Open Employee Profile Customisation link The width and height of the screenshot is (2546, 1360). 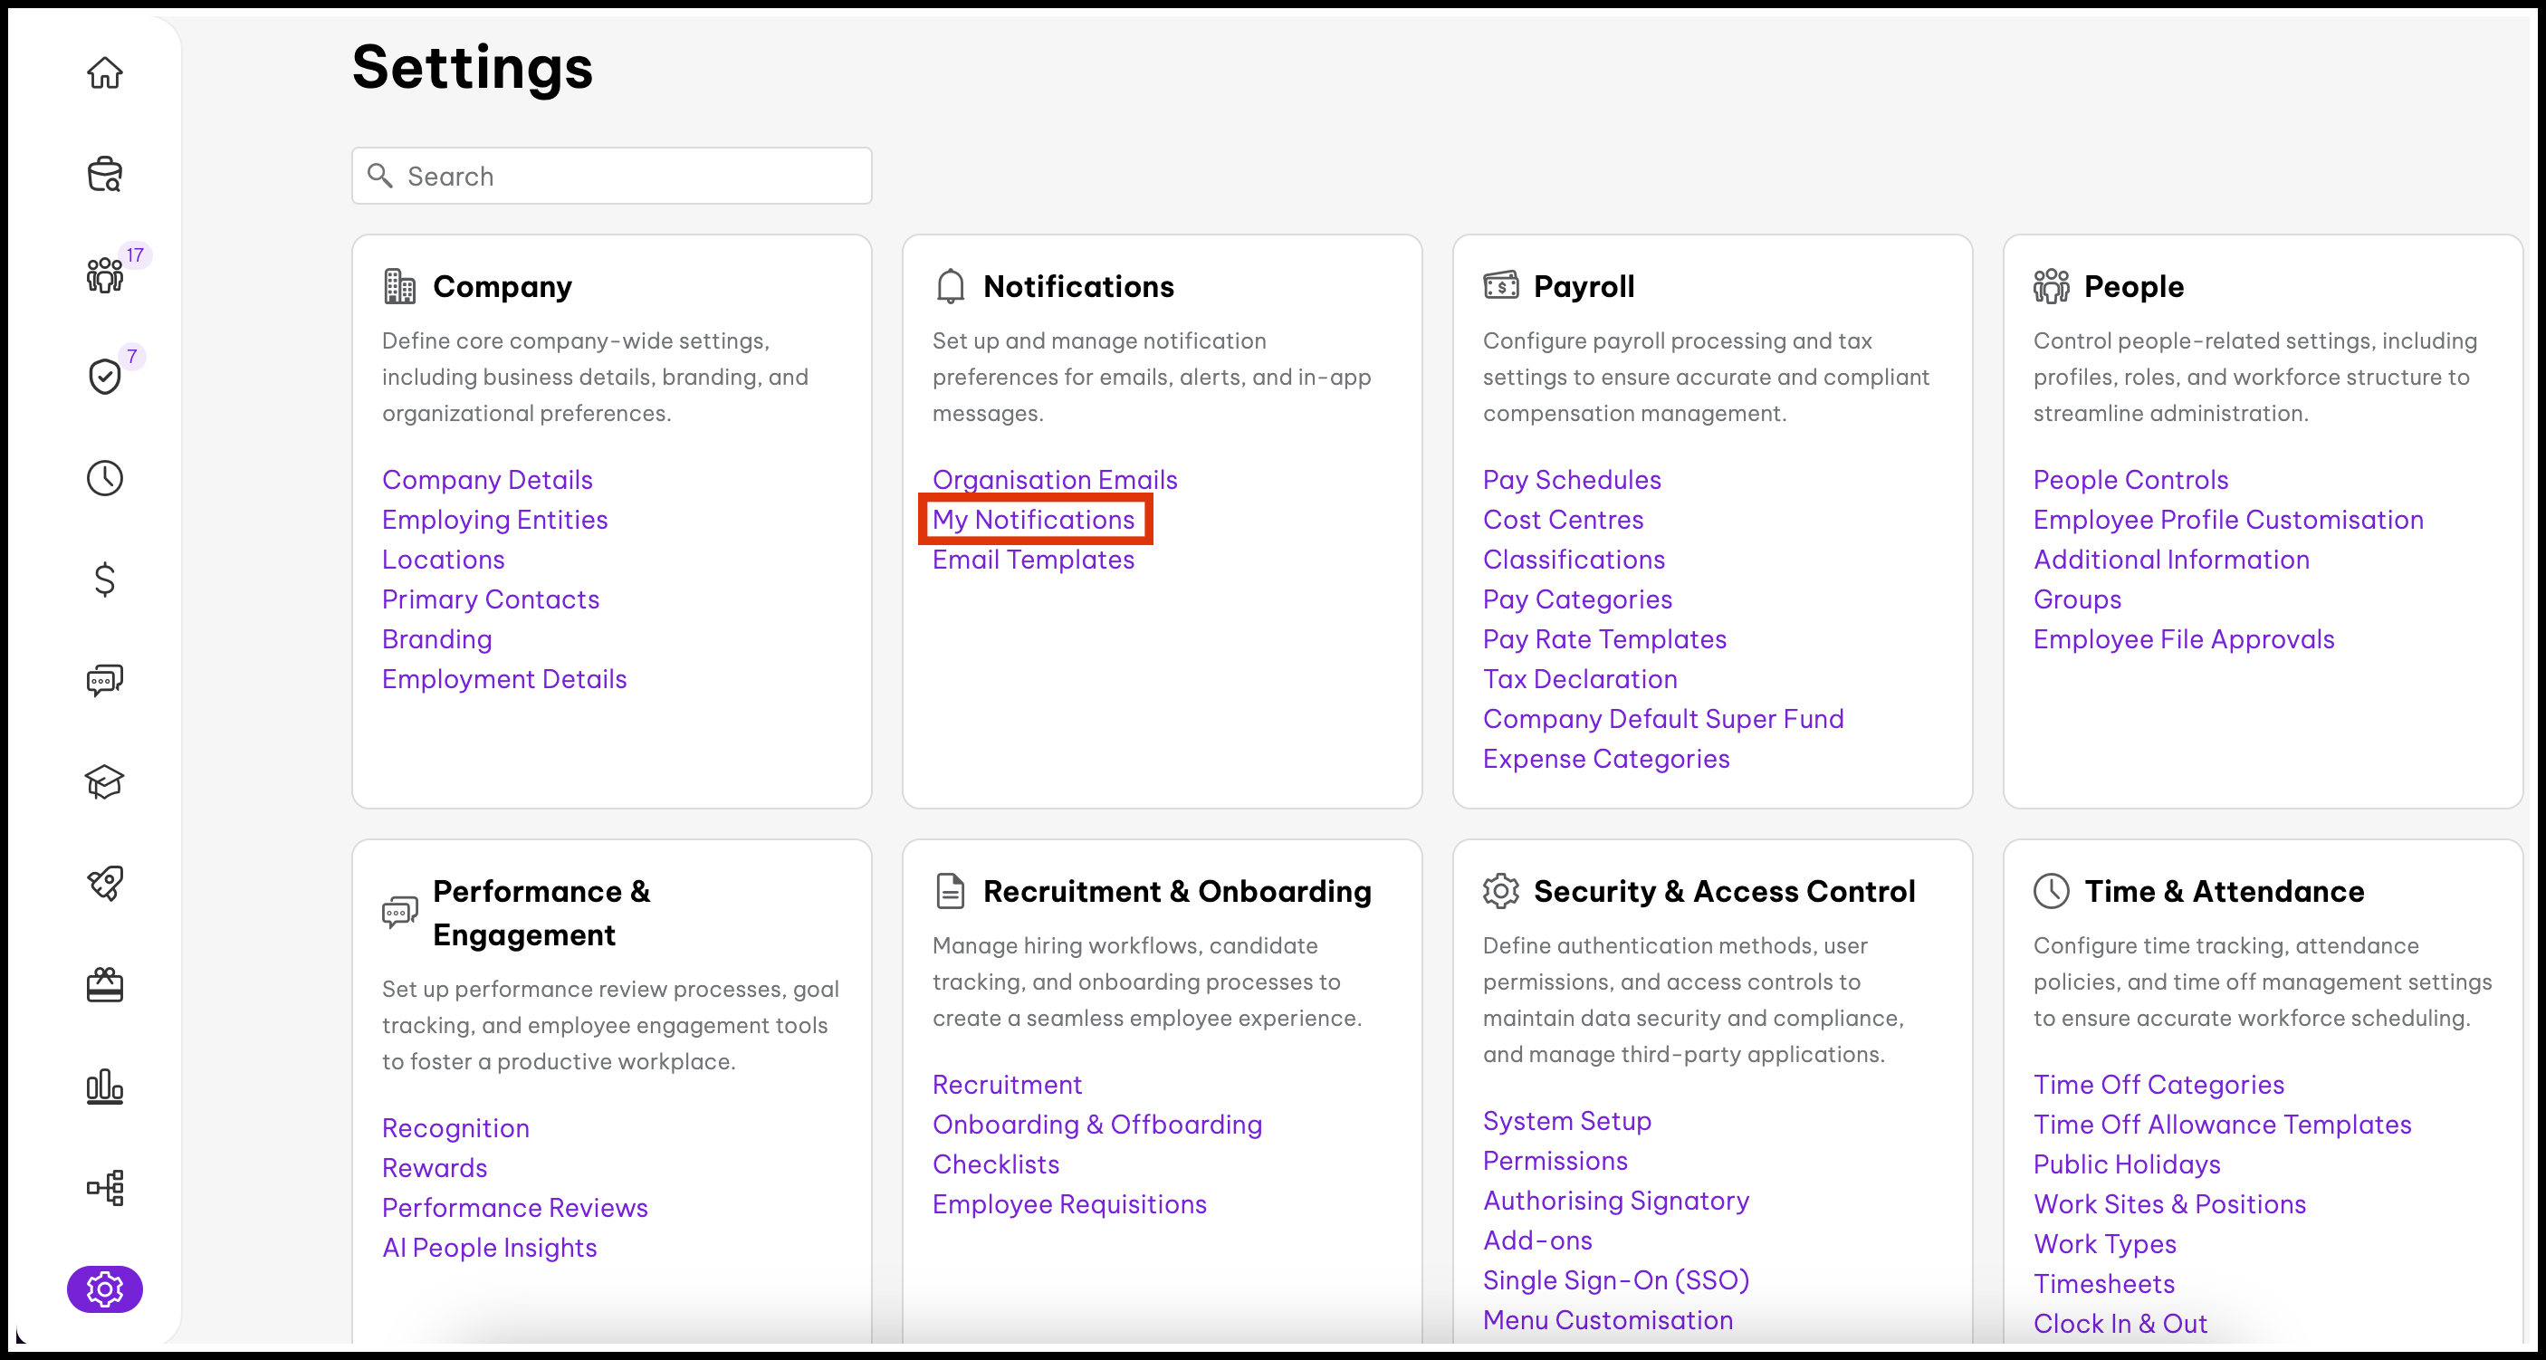(x=2227, y=520)
